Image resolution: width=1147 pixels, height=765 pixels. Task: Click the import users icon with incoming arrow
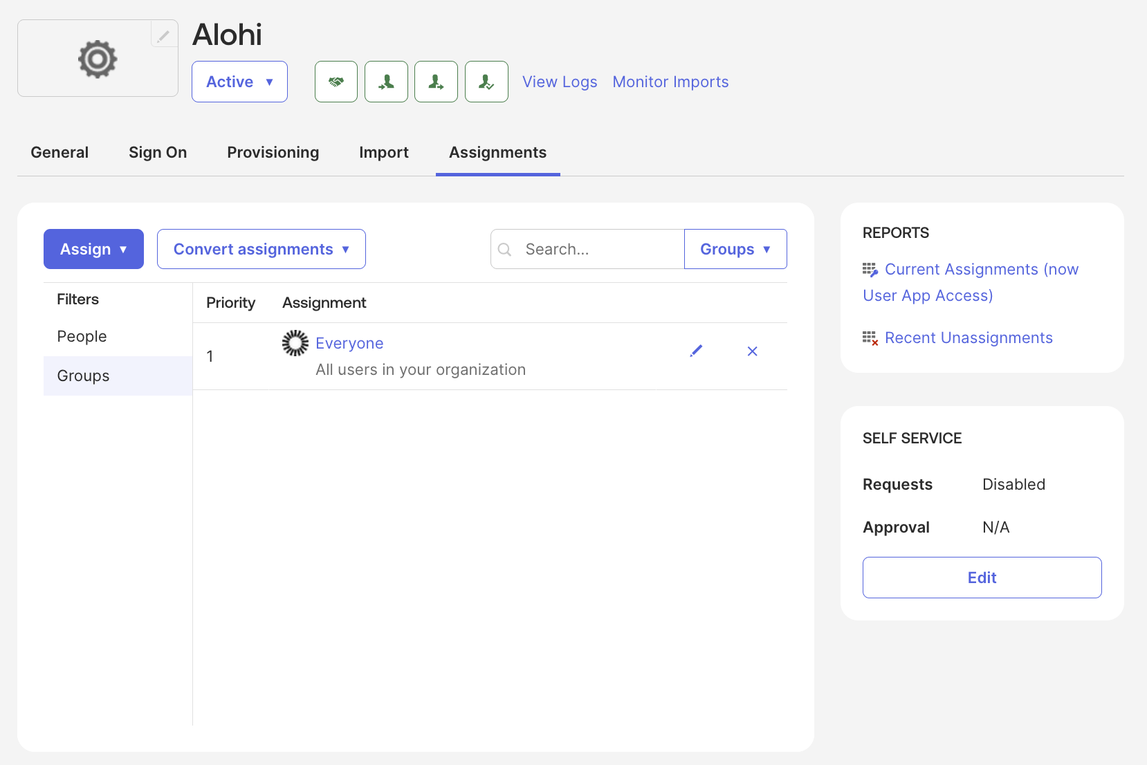386,82
